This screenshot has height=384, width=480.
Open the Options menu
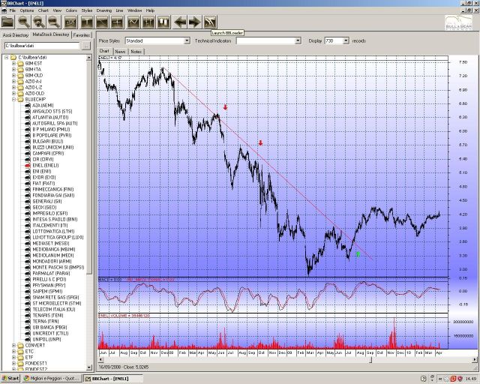click(27, 10)
